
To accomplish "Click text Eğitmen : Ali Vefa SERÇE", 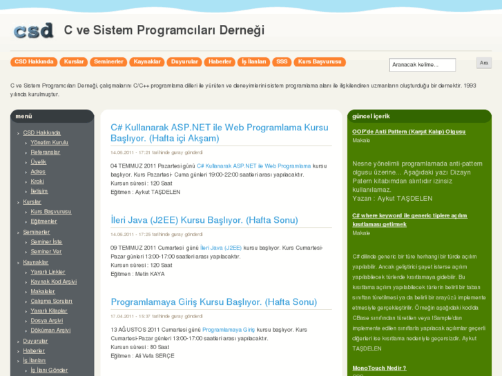I will (142, 356).
